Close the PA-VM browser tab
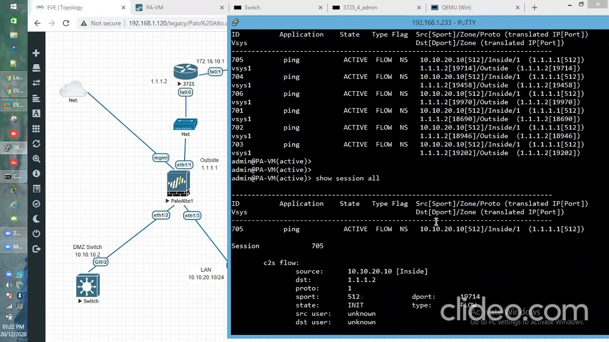The width and height of the screenshot is (609, 342). [222, 8]
